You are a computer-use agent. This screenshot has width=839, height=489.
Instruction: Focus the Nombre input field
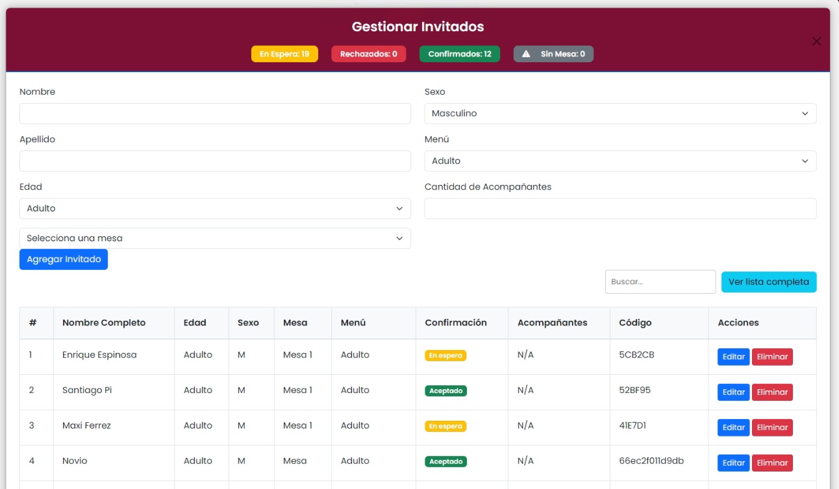[x=215, y=113]
